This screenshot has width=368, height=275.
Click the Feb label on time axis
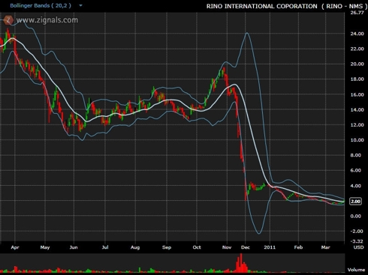(298, 247)
